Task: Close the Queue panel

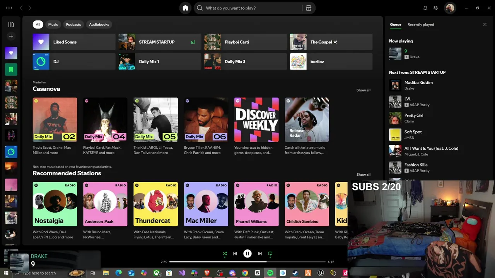Action: click(485, 24)
